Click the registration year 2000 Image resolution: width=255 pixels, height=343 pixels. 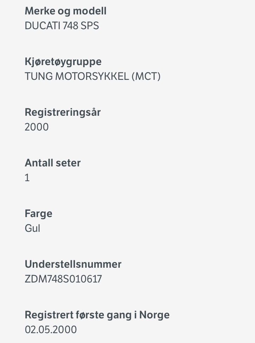[x=37, y=127]
